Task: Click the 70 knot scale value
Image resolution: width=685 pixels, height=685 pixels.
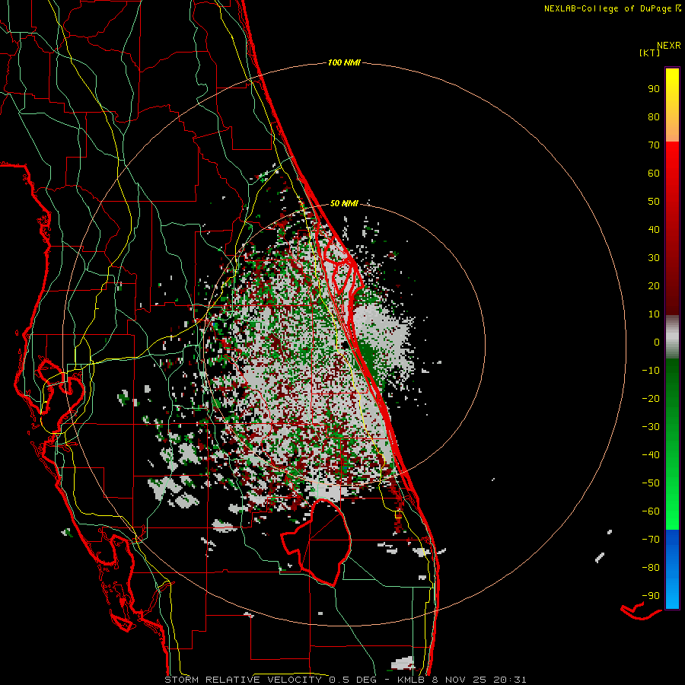Action: click(x=654, y=145)
